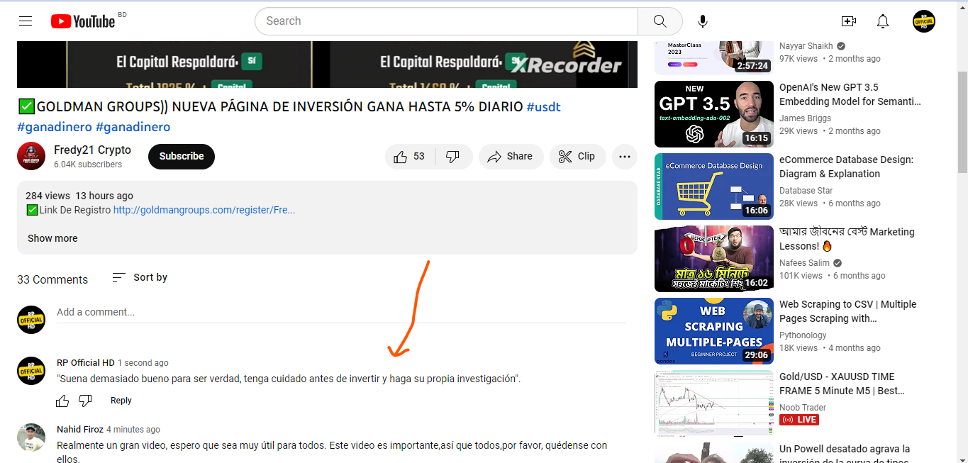Image resolution: width=968 pixels, height=463 pixels.
Task: Click the search text box
Action: 447,21
